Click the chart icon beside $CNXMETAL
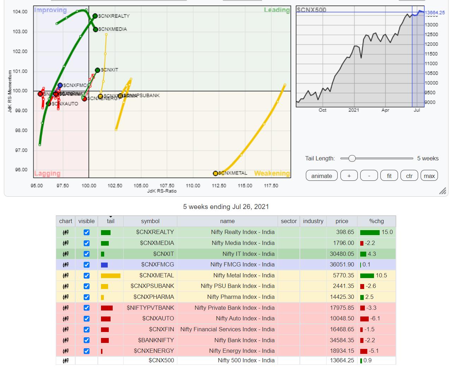 pyautogui.click(x=65, y=276)
